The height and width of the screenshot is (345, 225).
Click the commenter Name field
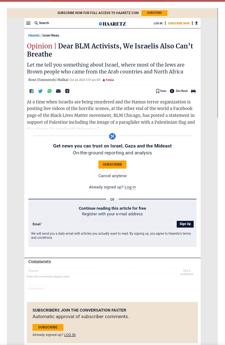pos(101,271)
